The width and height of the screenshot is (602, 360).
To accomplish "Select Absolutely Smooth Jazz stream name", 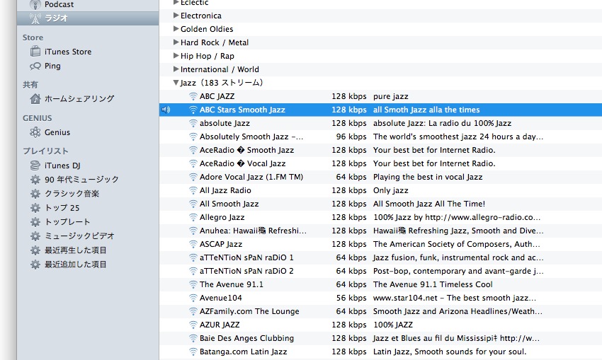I will [x=251, y=137].
